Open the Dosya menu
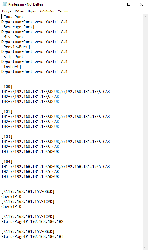Image resolution: width=148 pixels, height=250 pixels. tap(7, 11)
